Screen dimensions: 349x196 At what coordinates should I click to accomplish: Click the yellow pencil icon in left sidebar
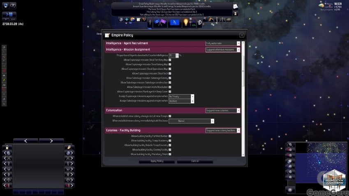(x=4, y=80)
